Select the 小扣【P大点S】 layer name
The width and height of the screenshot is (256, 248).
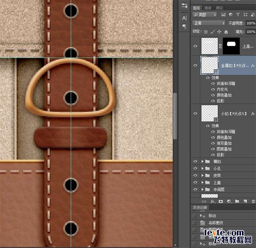234,114
